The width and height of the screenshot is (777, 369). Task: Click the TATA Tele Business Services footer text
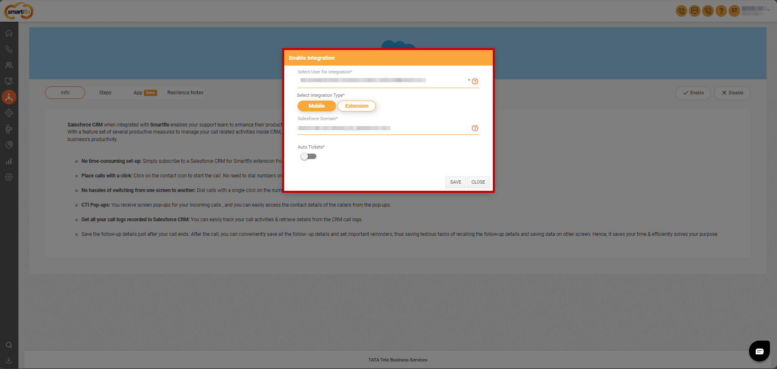click(398, 360)
